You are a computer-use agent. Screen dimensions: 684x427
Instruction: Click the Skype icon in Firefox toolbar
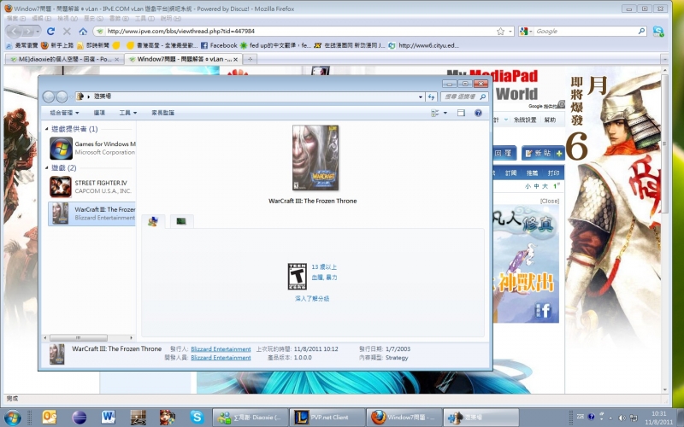click(657, 32)
